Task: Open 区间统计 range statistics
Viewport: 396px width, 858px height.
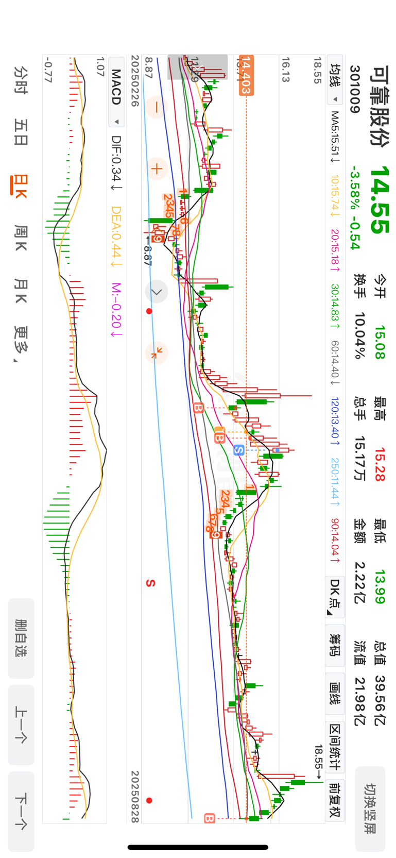Action: [x=335, y=747]
